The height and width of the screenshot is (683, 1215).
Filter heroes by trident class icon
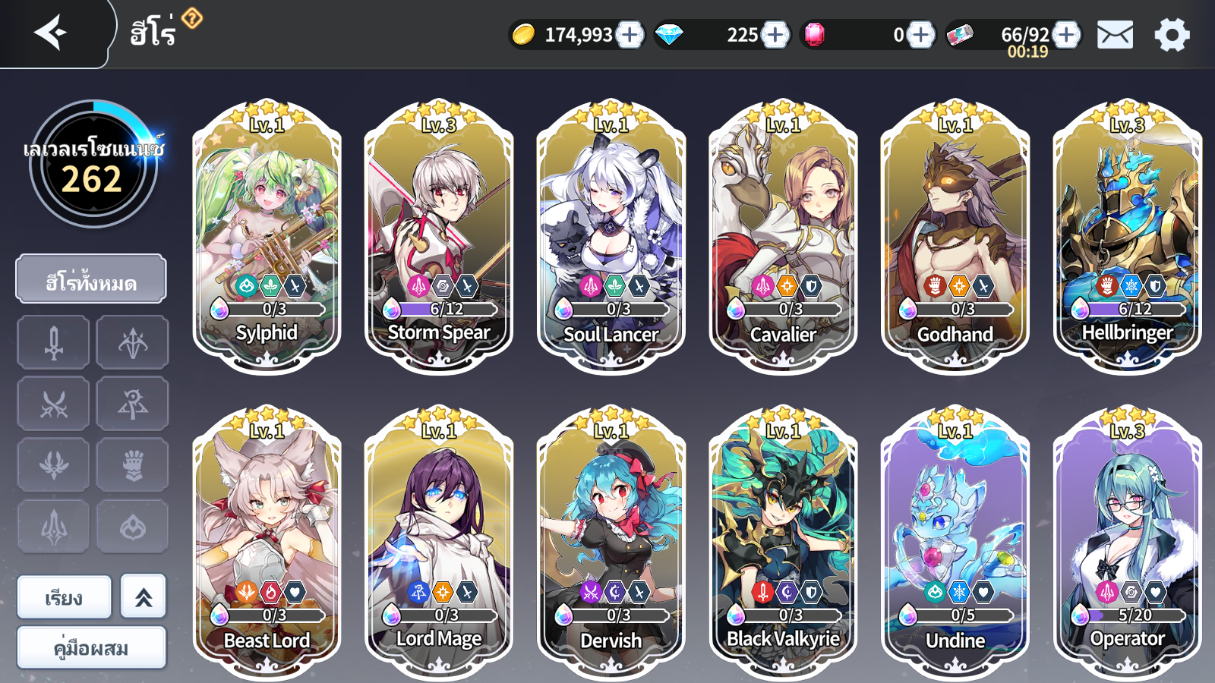(x=53, y=527)
